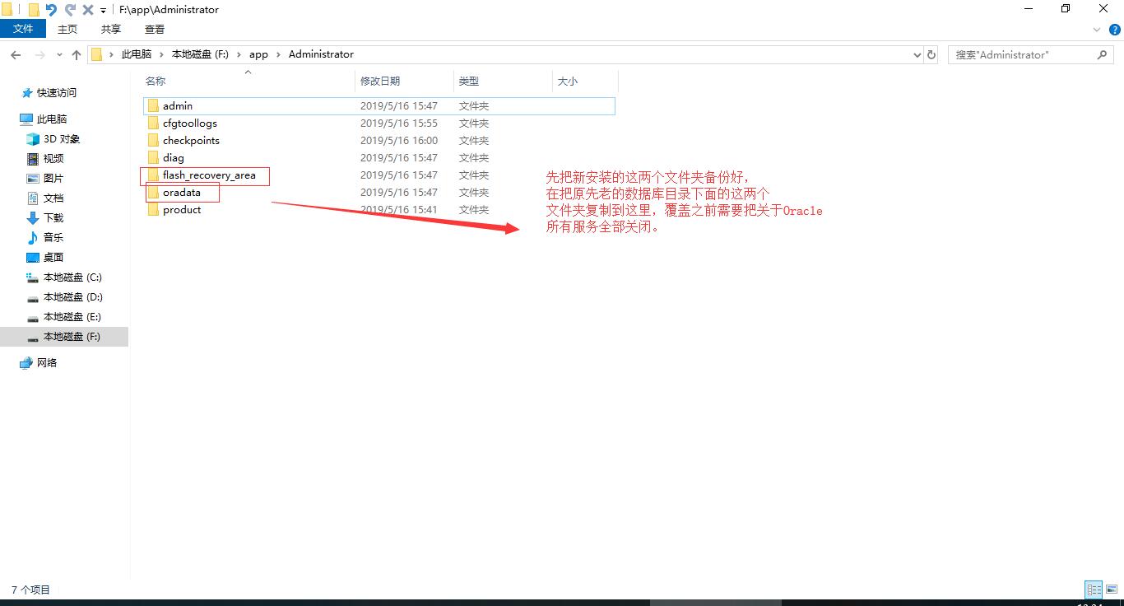Open 快速访问 in the navigation pane
This screenshot has width=1124, height=606.
(x=56, y=93)
